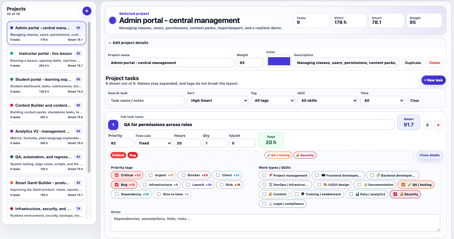The height and width of the screenshot is (239, 454).
Task: Open the Time calc Fixed dropdown
Action: 154,143
